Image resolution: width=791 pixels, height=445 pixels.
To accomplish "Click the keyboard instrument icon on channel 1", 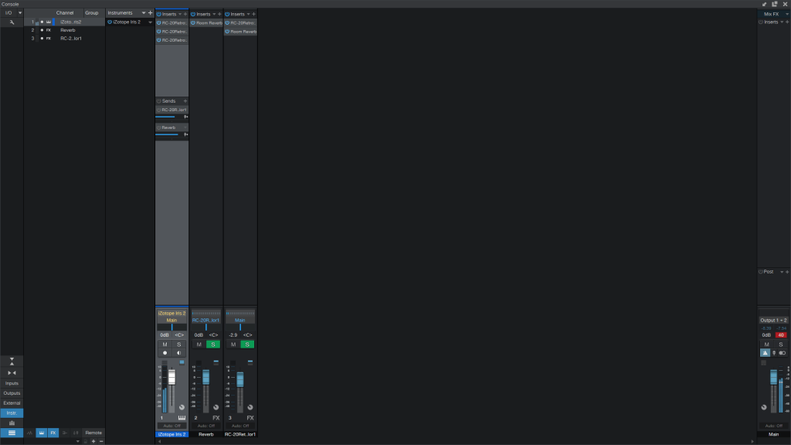I will [182, 417].
